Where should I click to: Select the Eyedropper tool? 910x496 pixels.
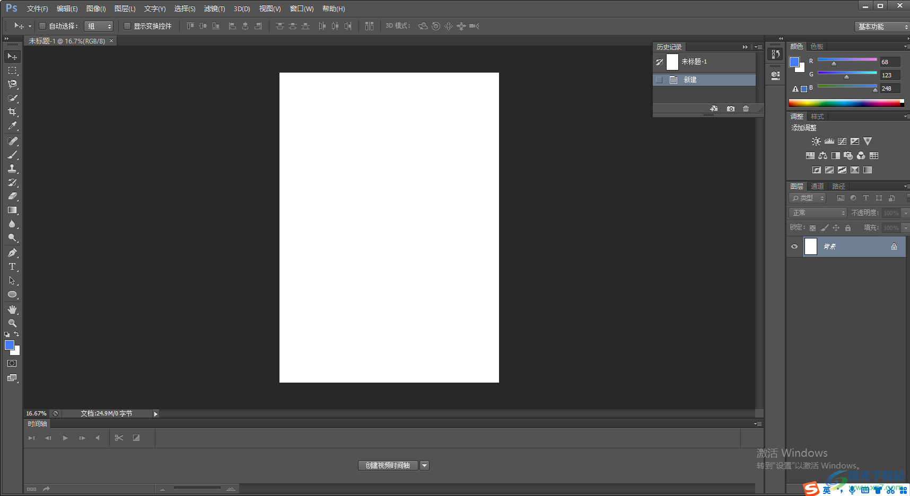point(12,126)
